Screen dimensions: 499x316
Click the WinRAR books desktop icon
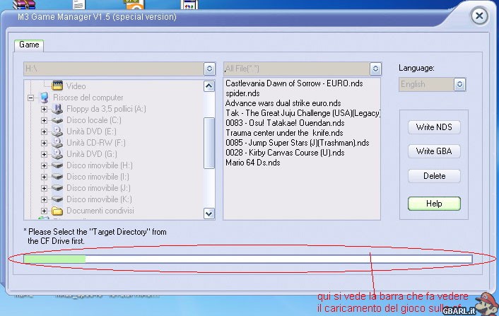coord(24,4)
